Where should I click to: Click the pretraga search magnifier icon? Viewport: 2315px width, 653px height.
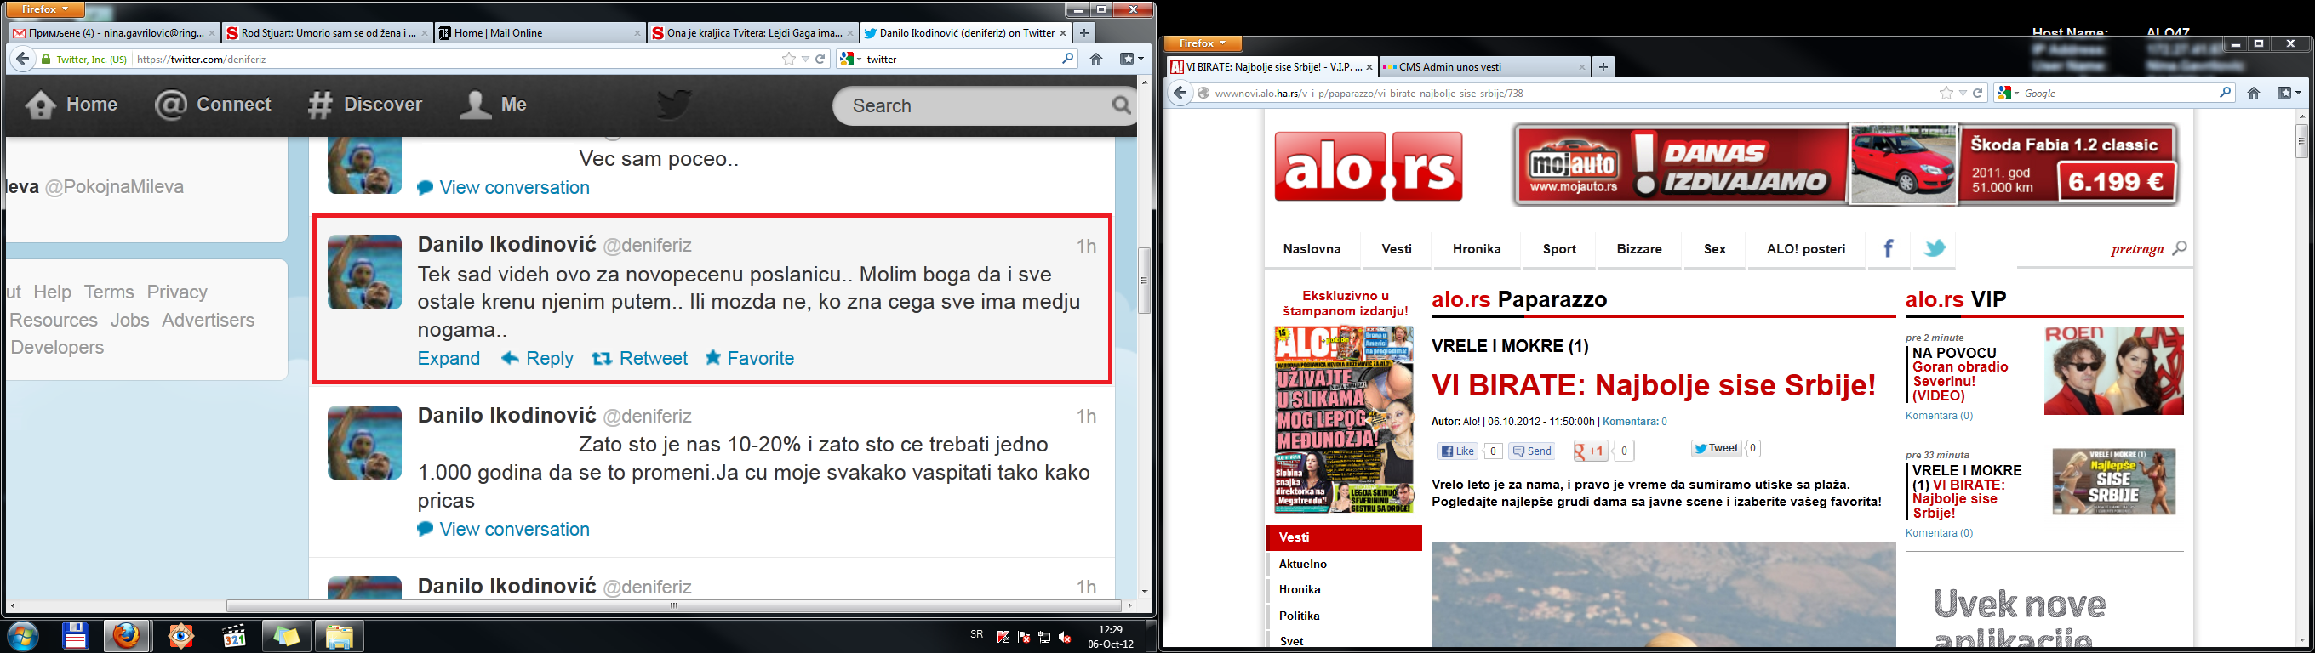click(x=2180, y=249)
